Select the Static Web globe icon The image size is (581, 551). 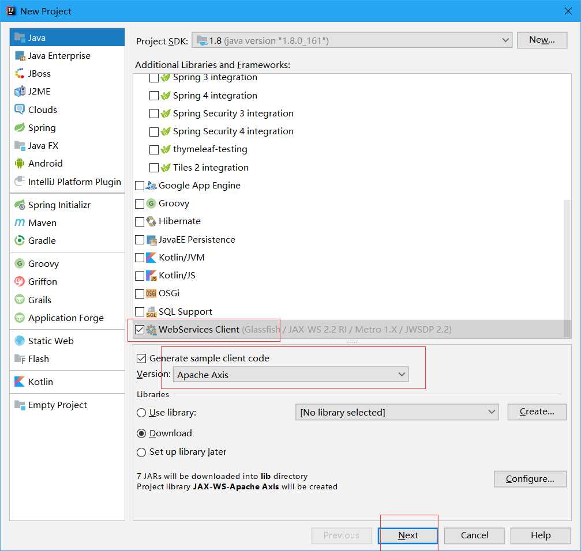point(20,341)
